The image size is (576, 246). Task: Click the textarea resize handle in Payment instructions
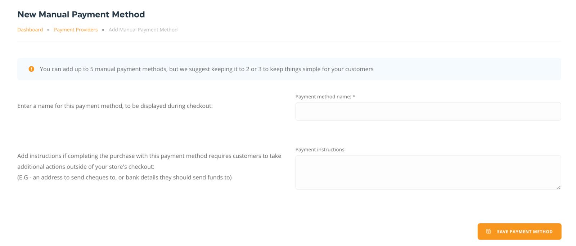click(558, 187)
